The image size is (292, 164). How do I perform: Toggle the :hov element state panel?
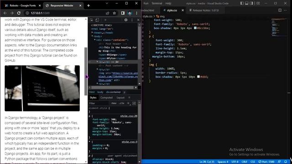[x=114, y=103]
